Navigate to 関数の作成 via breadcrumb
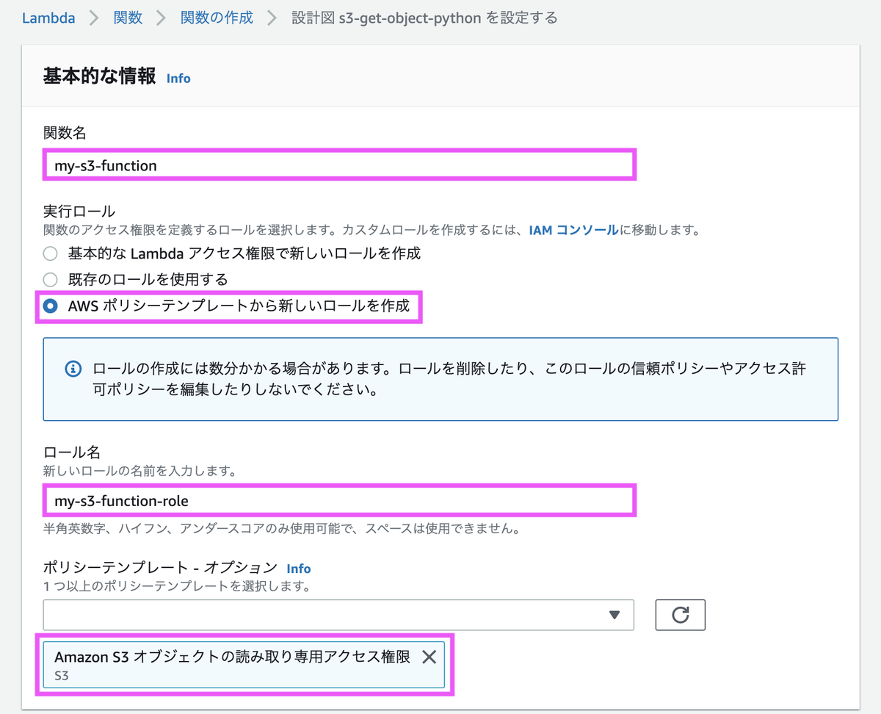The image size is (881, 714). [x=217, y=18]
